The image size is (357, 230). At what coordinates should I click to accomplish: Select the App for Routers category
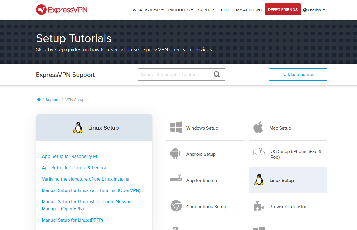pos(205,180)
